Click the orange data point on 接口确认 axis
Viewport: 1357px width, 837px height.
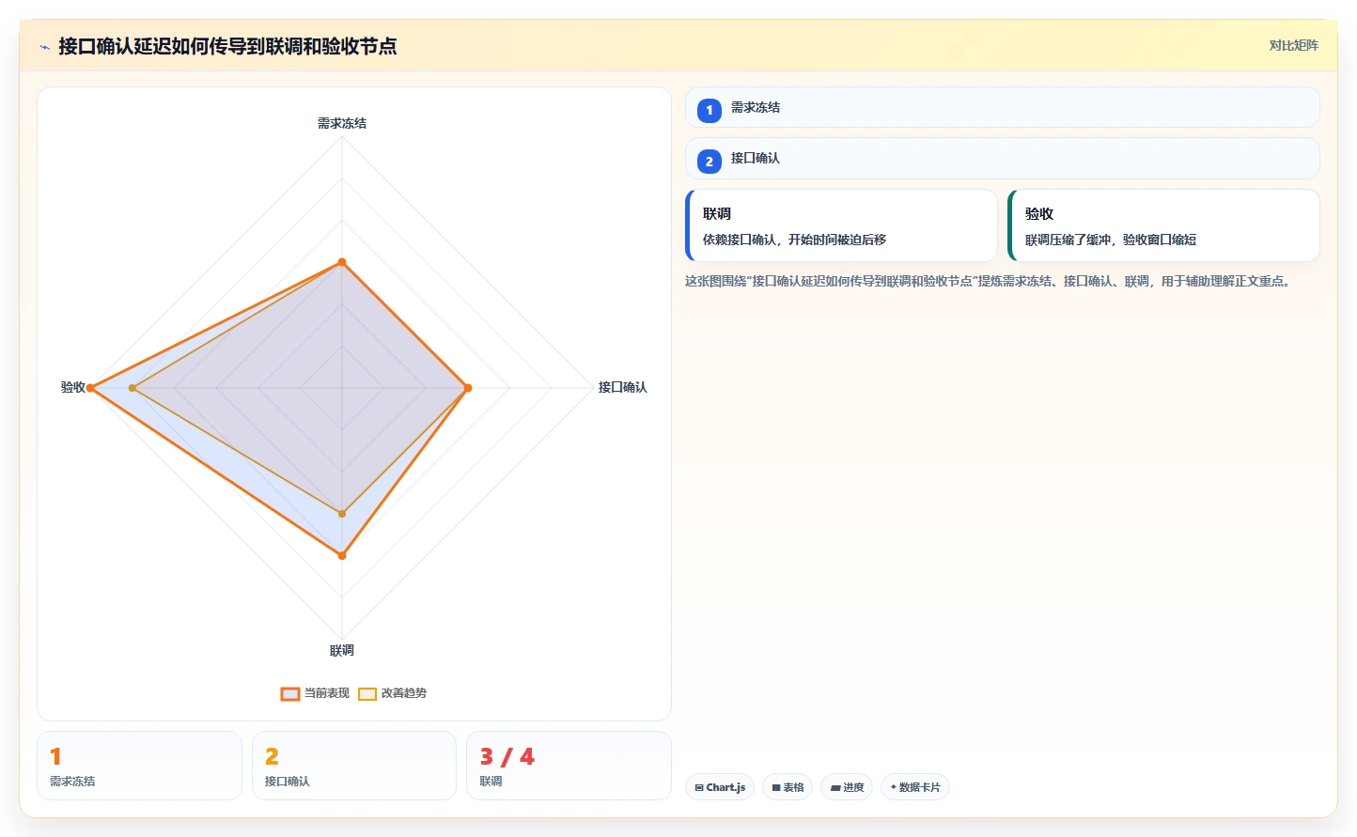coord(468,388)
